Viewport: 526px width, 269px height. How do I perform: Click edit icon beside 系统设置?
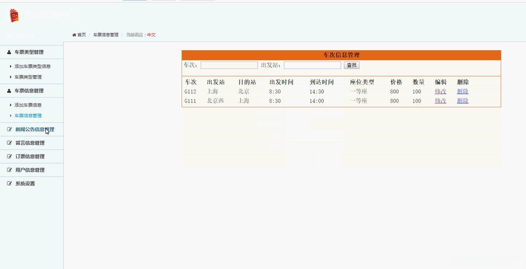click(x=10, y=183)
